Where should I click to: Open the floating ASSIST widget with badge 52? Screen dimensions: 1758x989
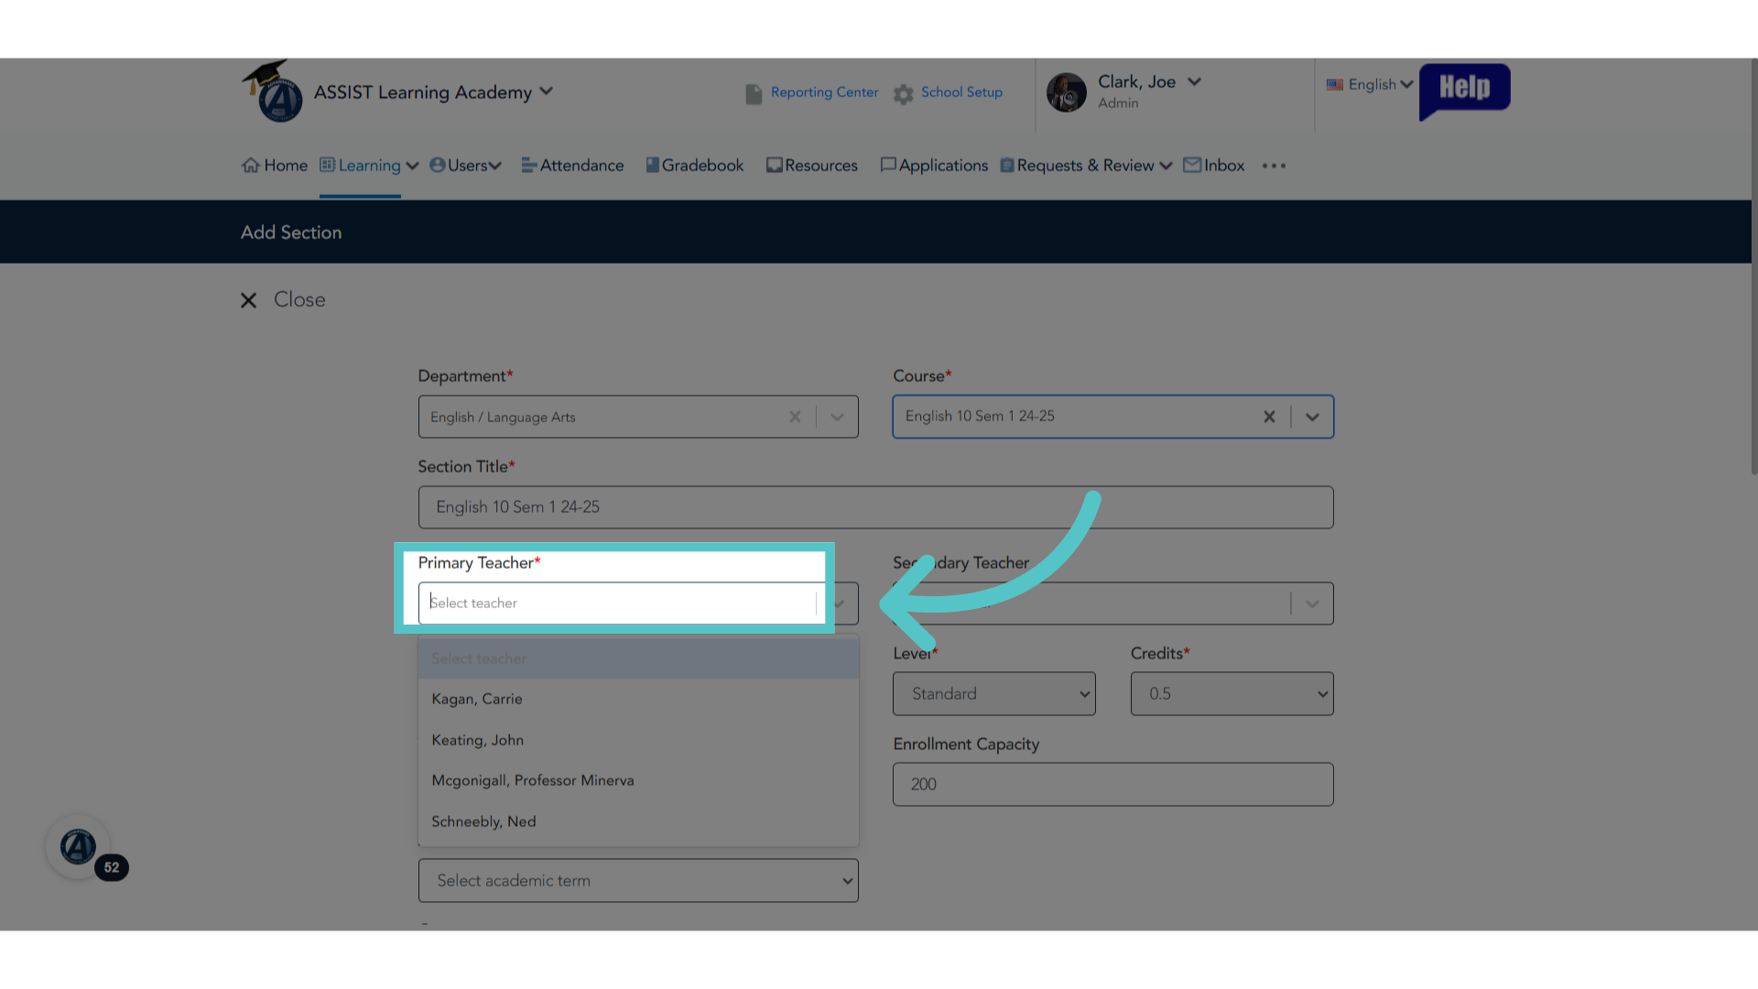tap(79, 847)
